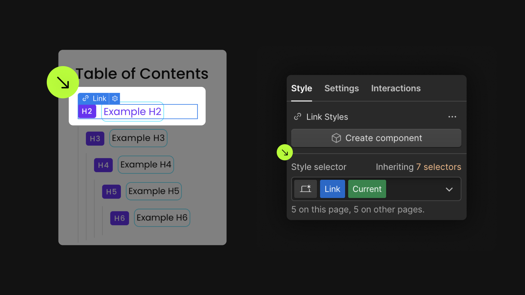Screen dimensions: 525x295
Task: Select the green Current class tag
Action: point(367,189)
